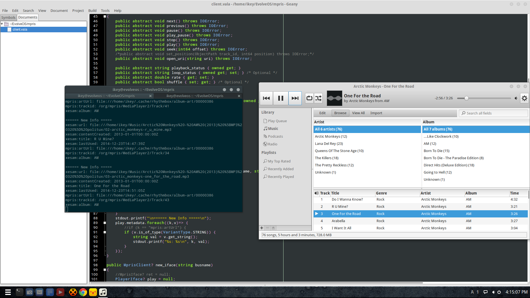Collapse the code fold at line 89
Screen dimensions: 530x298
pos(105,223)
